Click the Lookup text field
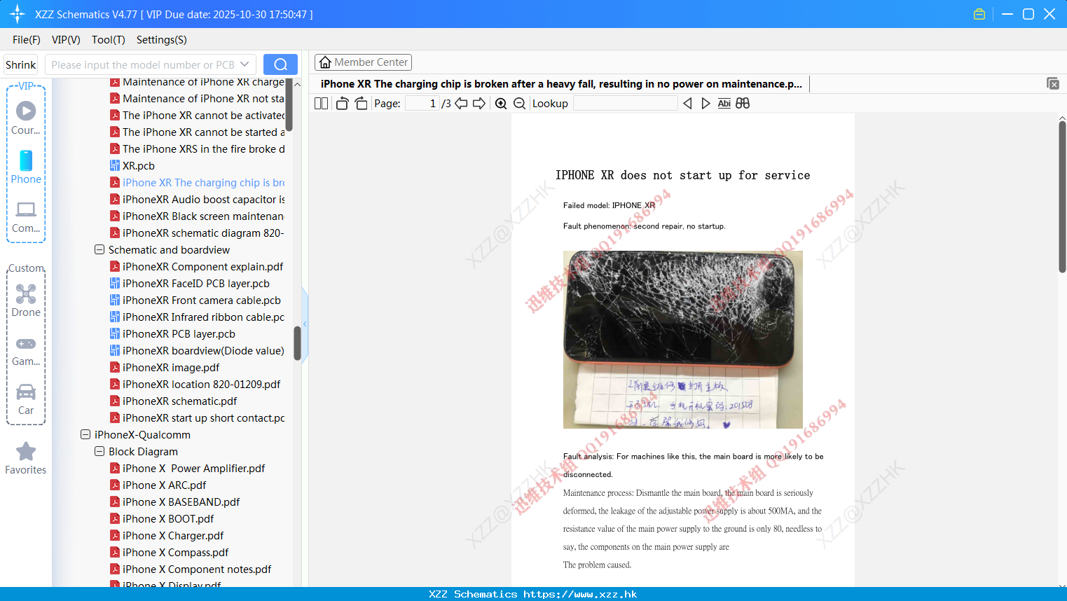Image resolution: width=1067 pixels, height=601 pixels. [x=625, y=104]
